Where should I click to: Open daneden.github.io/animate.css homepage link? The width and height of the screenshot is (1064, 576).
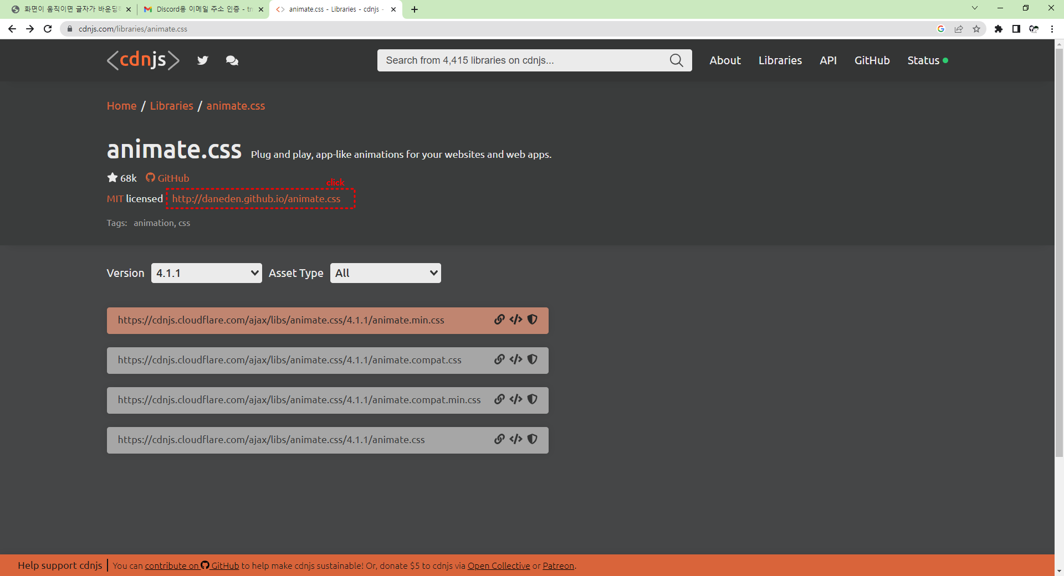256,199
